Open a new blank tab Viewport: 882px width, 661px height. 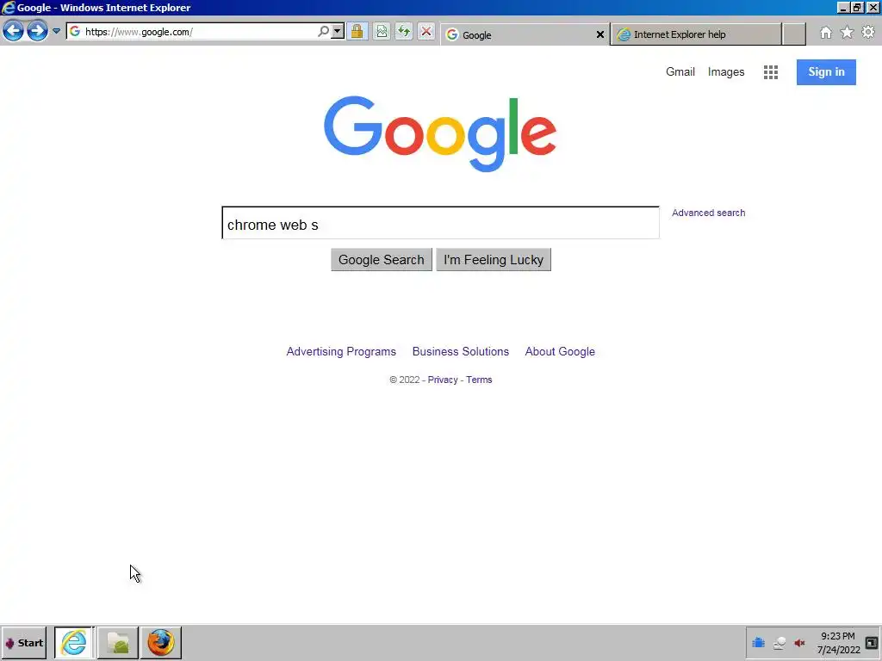click(x=793, y=34)
